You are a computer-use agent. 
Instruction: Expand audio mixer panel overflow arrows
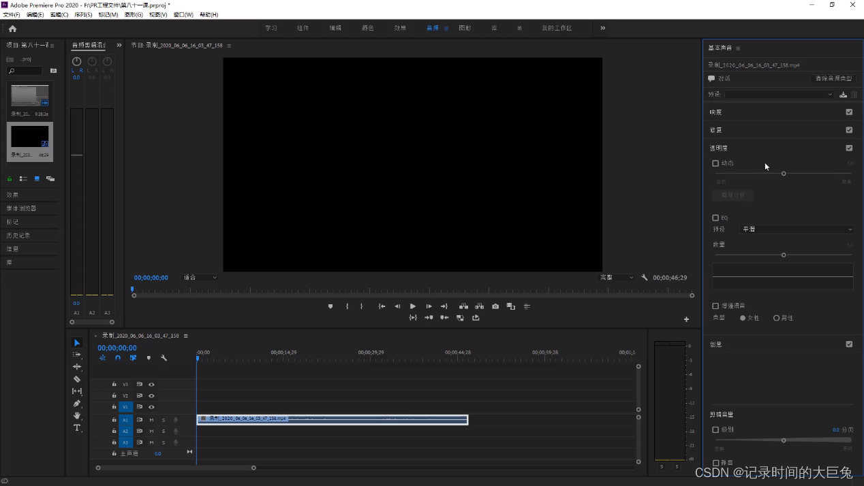[119, 46]
